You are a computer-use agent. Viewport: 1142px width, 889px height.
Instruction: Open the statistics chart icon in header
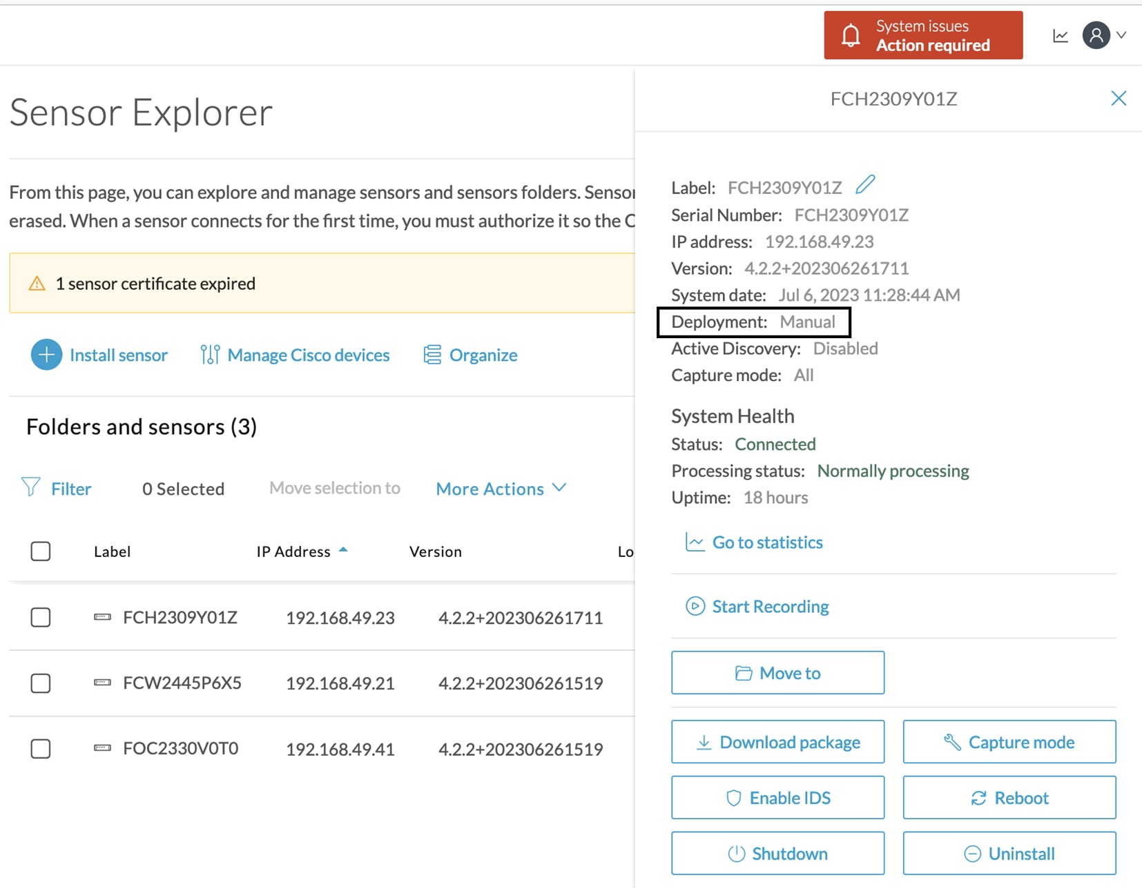click(1060, 36)
